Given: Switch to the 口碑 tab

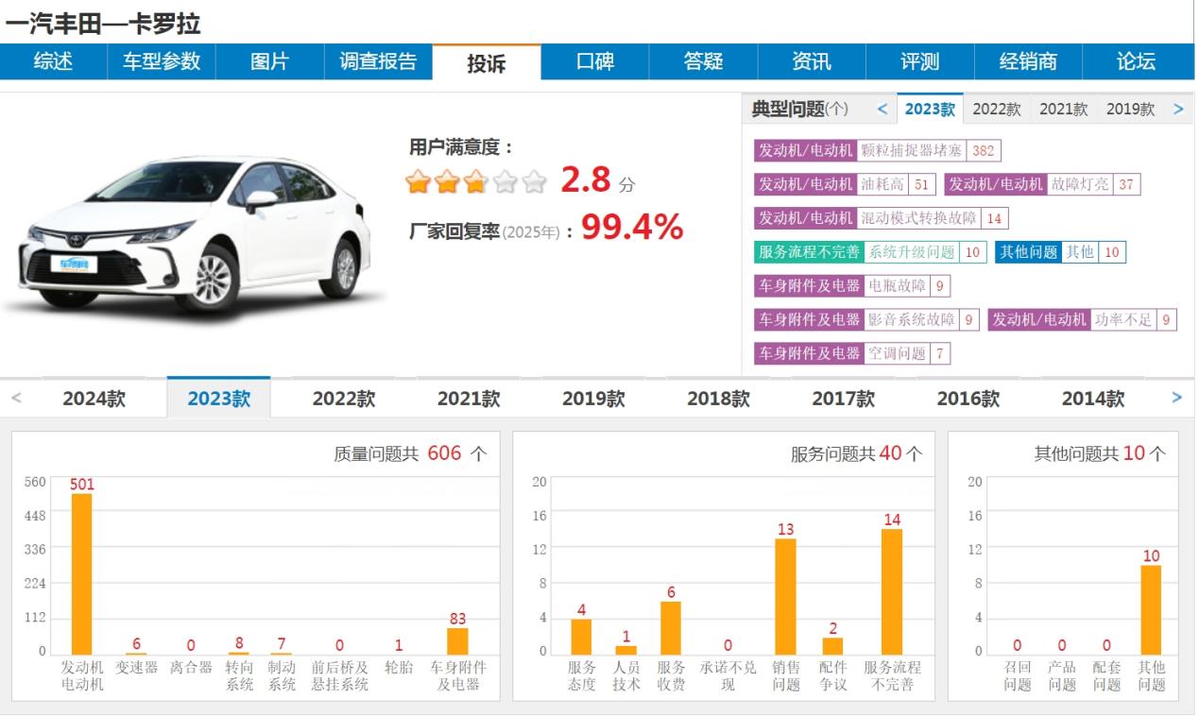Looking at the screenshot, I should pos(593,62).
